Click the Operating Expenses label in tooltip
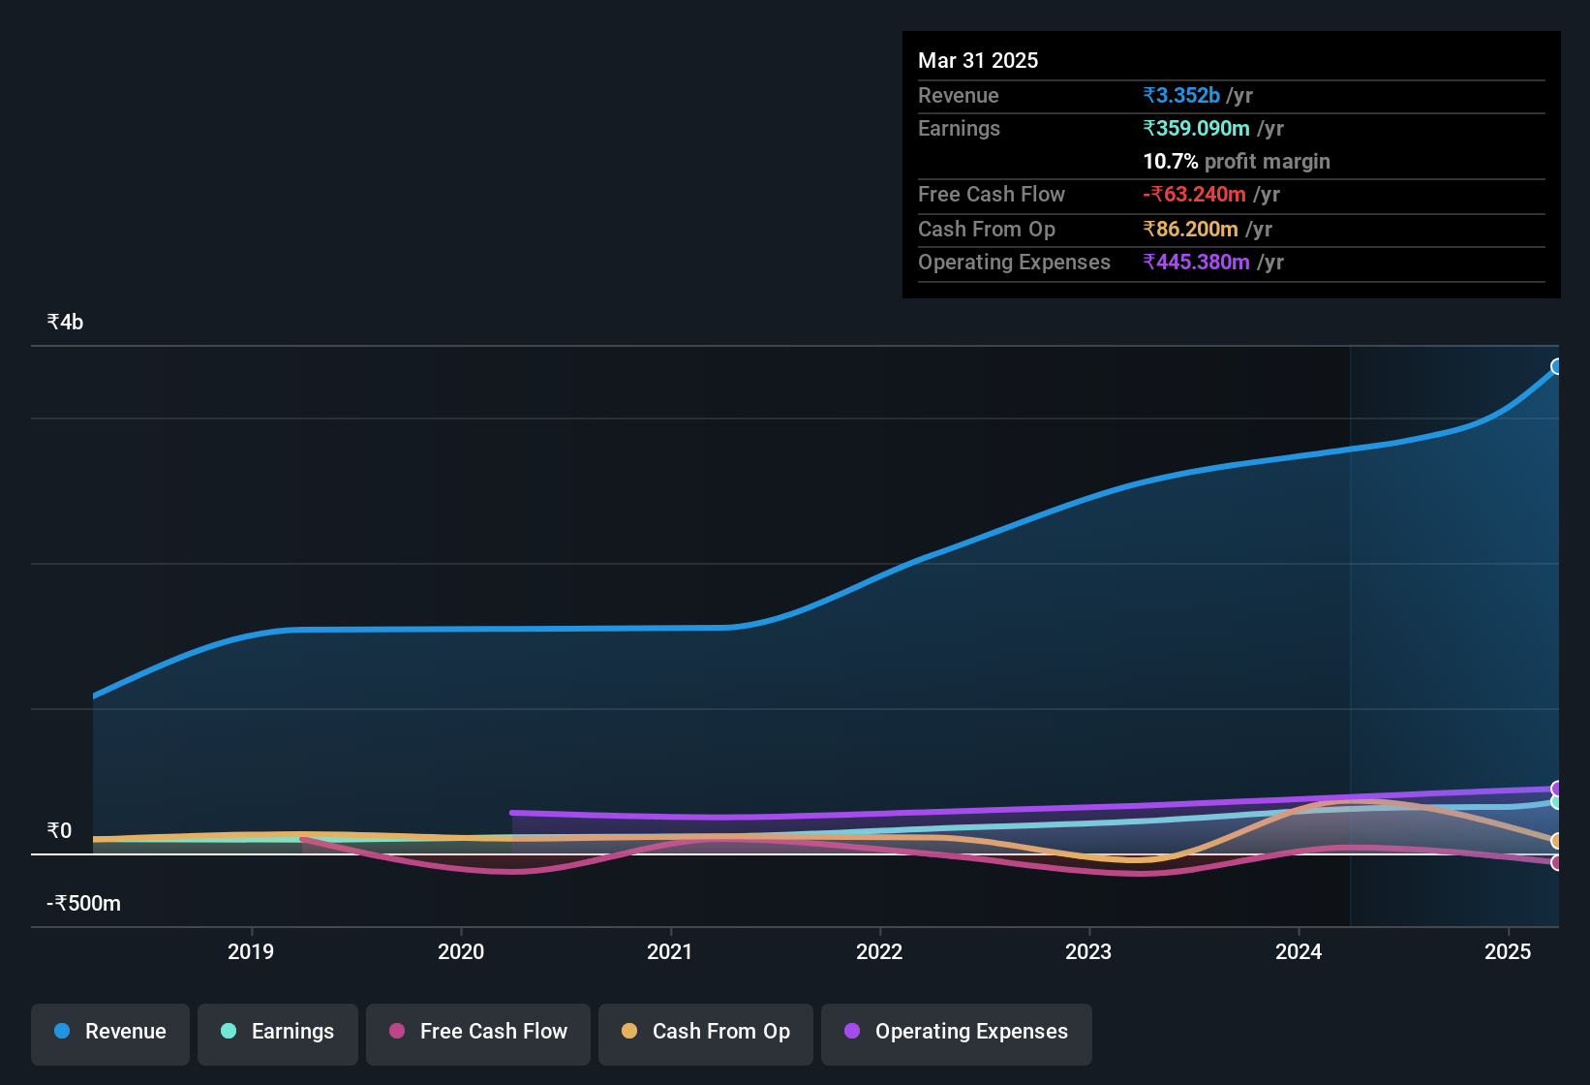Screen dimensions: 1590x1085 1014,262
